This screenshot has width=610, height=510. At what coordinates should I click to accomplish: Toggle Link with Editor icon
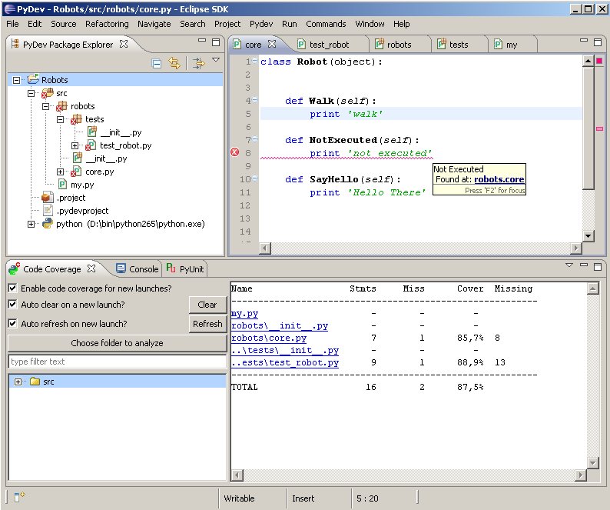tap(174, 63)
